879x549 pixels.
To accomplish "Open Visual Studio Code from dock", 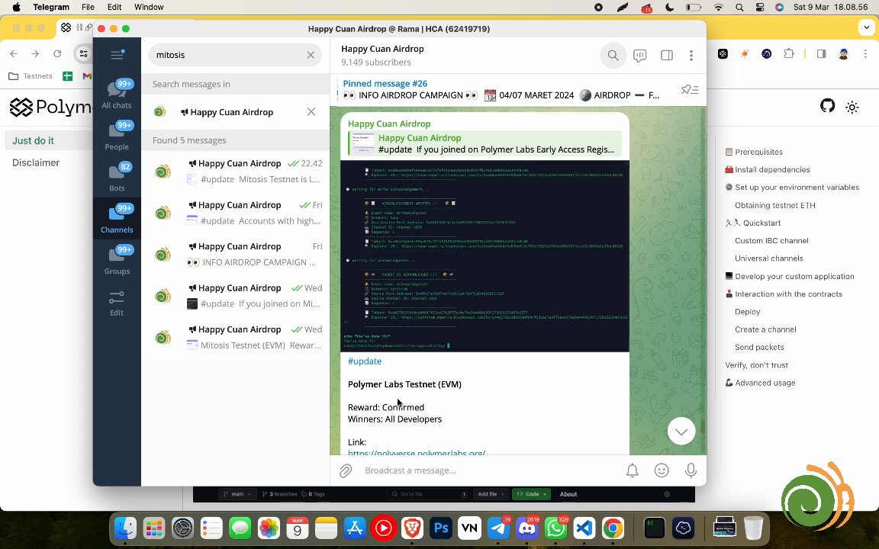I will point(584,528).
